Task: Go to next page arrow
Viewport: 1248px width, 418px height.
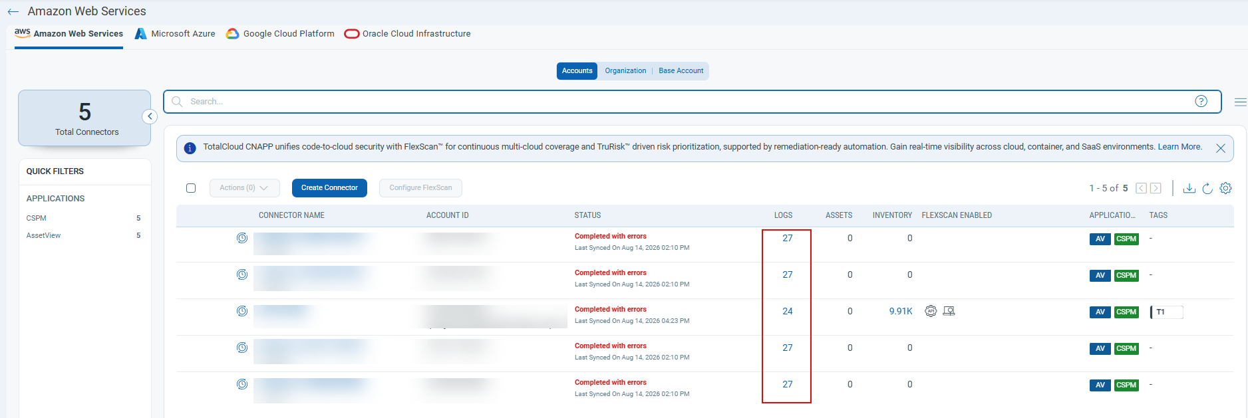Action: pyautogui.click(x=1156, y=188)
